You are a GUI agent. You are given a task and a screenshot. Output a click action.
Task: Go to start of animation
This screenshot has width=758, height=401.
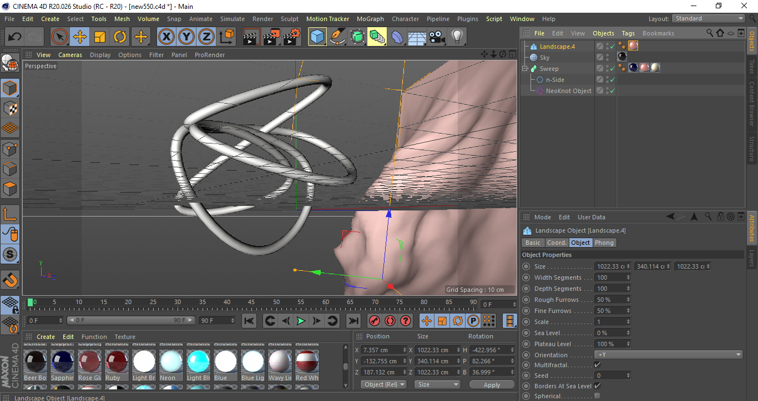click(x=249, y=321)
